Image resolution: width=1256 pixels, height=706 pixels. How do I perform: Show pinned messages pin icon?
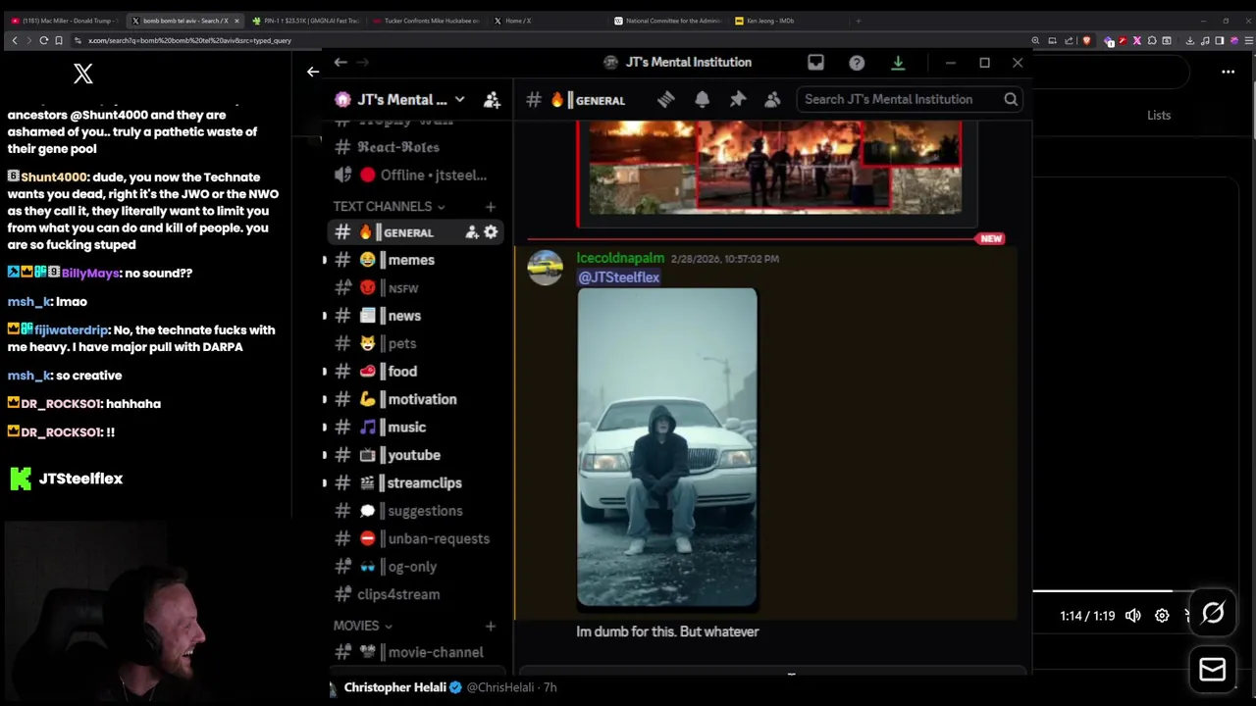[738, 99]
